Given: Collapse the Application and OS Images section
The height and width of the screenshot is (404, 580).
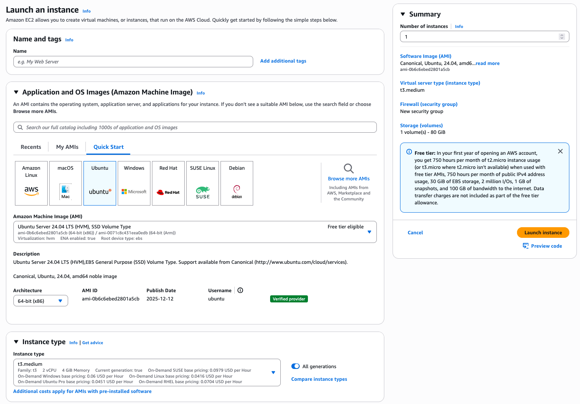Looking at the screenshot, I should coord(16,92).
